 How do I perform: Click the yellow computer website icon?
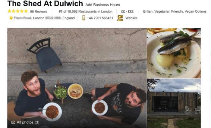(x=120, y=18)
